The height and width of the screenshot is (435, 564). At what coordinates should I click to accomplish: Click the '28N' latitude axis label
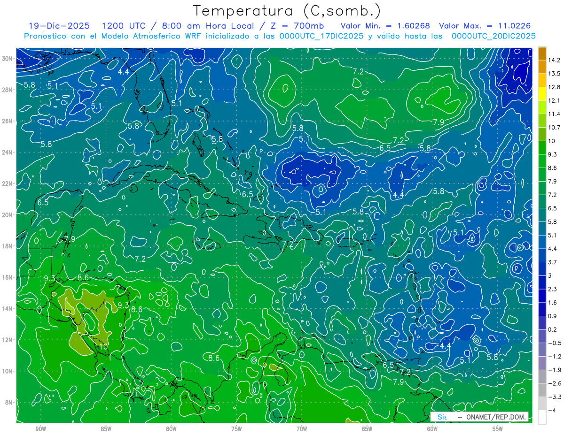(x=8, y=90)
